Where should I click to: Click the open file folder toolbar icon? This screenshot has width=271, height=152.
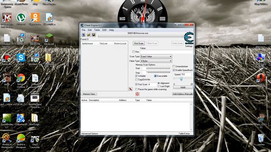[88, 35]
